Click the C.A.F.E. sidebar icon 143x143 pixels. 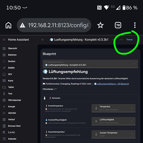click(x=4, y=132)
